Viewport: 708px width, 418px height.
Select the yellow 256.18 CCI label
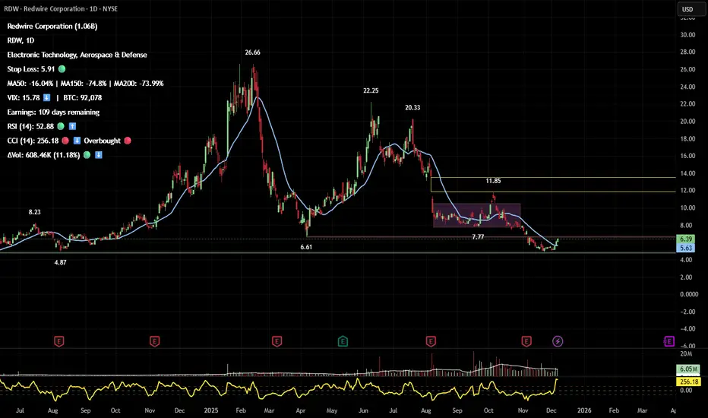tap(688, 382)
